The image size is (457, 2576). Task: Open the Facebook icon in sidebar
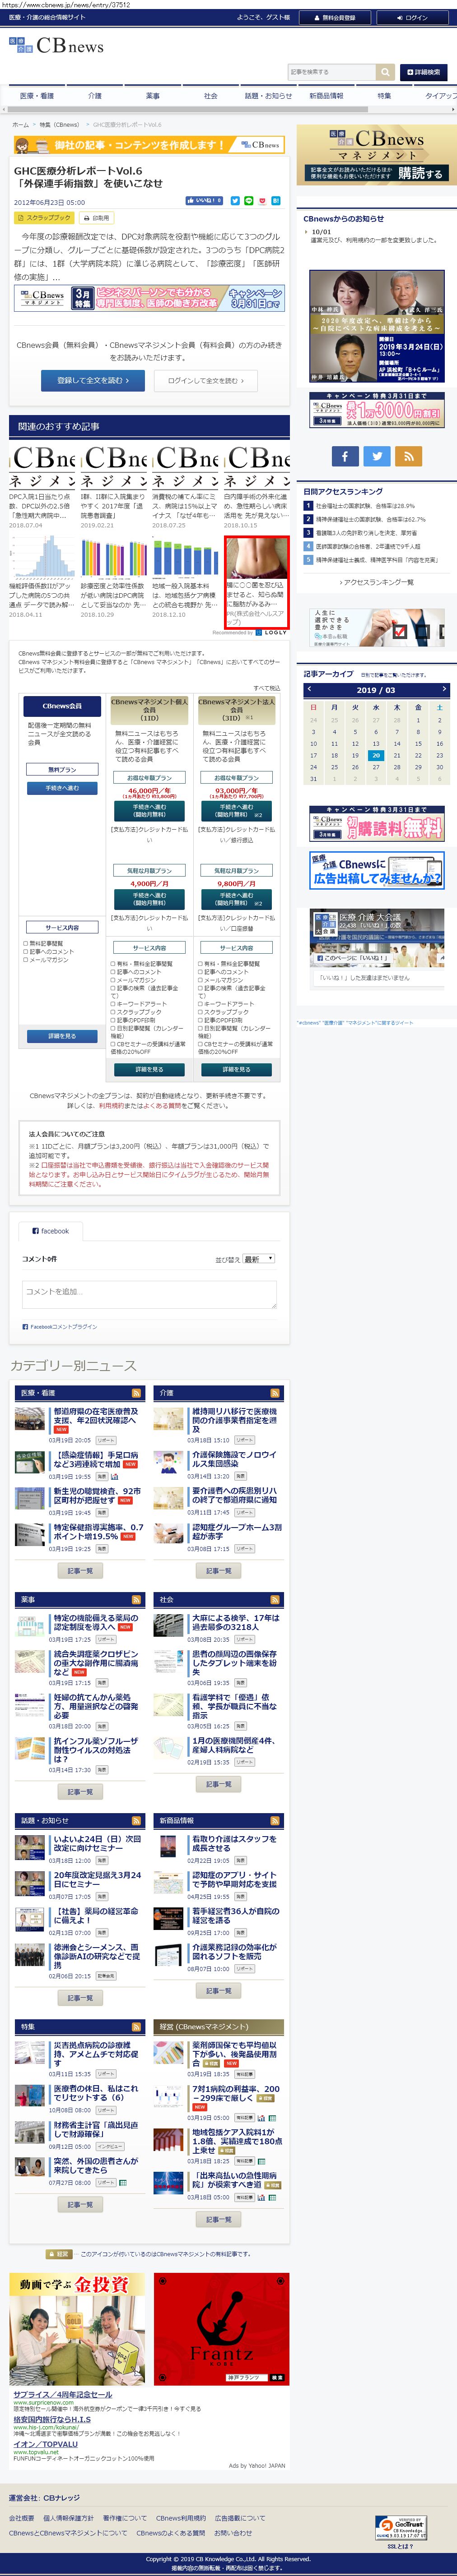345,456
